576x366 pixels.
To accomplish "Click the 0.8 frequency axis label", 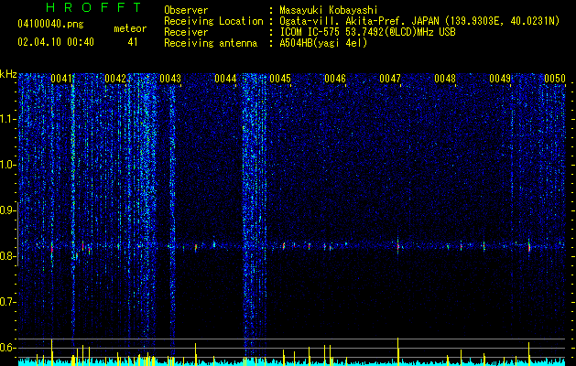I will pos(8,256).
